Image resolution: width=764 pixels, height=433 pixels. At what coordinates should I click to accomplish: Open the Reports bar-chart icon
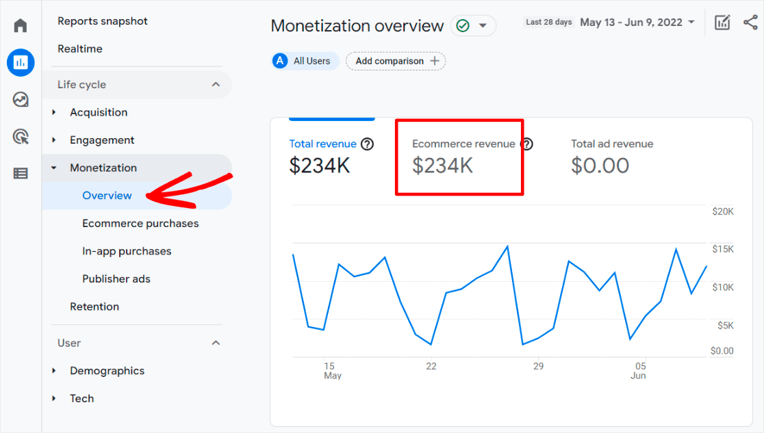[21, 63]
